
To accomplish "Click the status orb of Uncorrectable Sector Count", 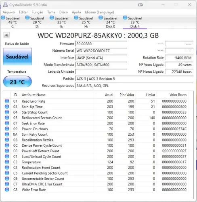I will pyautogui.click(x=7, y=179).
